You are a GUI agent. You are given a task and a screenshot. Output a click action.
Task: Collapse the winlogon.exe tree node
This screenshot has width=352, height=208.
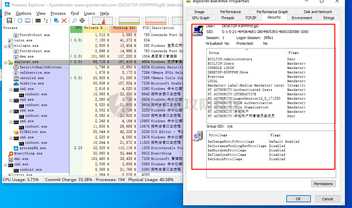5,46
